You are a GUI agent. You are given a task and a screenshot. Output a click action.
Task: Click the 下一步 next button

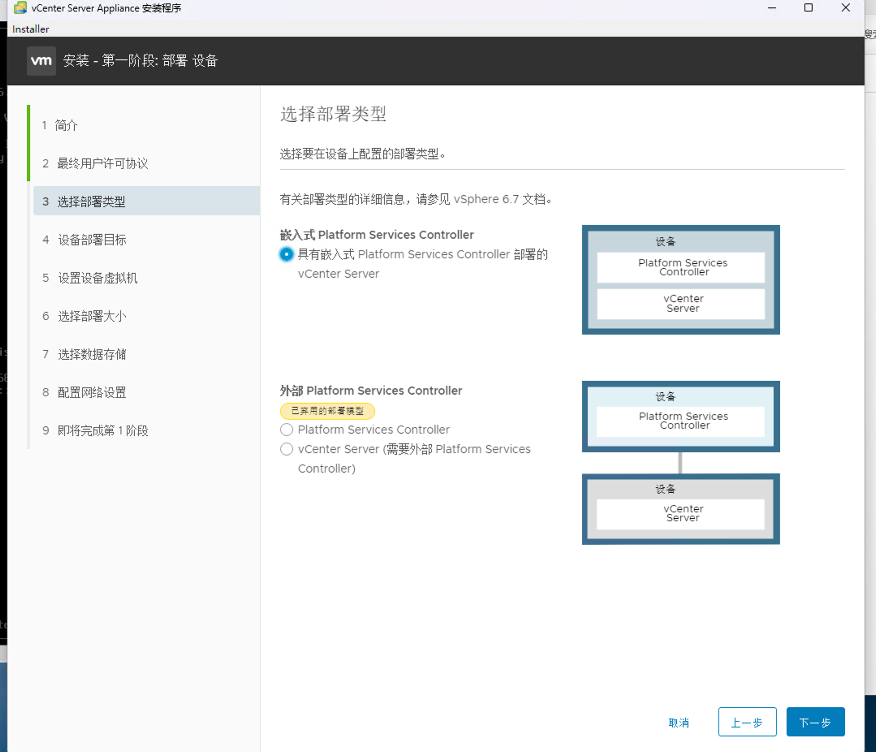815,722
